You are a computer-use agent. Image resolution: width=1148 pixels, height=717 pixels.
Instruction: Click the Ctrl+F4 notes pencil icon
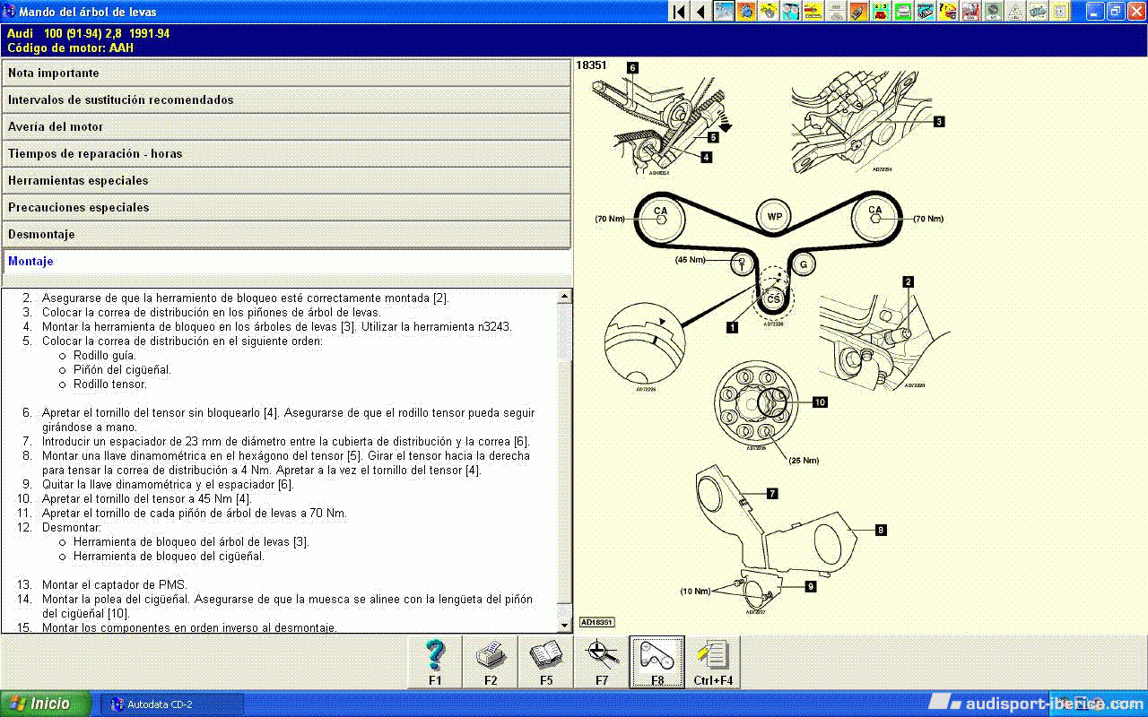(x=713, y=662)
